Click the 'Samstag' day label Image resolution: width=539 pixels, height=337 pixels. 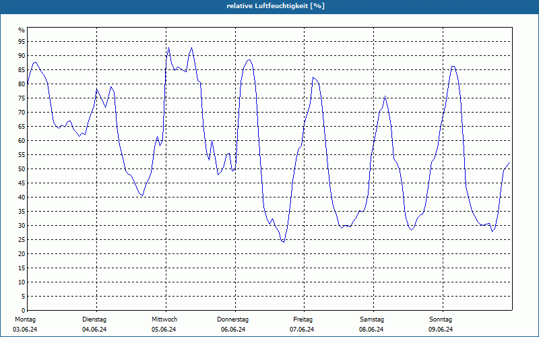pos(372,319)
